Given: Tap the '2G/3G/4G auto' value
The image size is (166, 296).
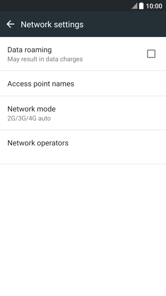Looking at the screenshot, I should click(29, 118).
